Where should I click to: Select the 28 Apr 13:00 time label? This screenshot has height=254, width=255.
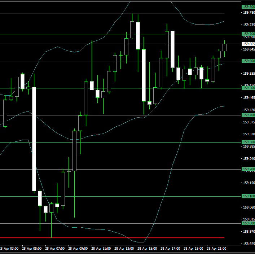click(124, 249)
